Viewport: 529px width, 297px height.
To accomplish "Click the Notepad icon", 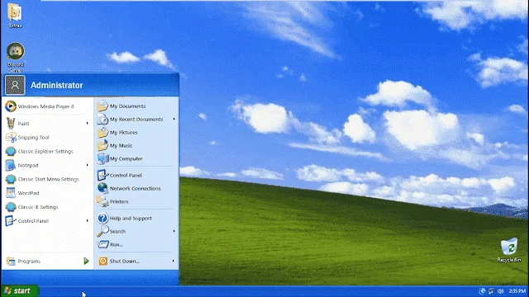I will [11, 165].
